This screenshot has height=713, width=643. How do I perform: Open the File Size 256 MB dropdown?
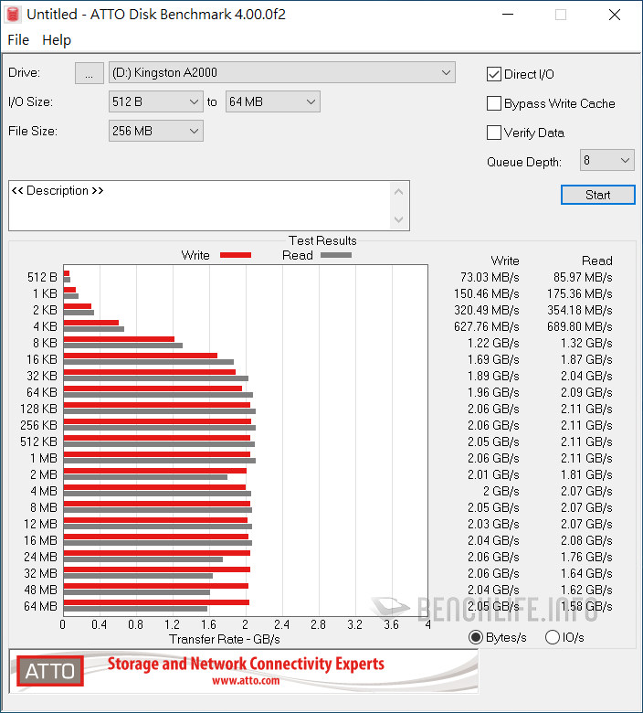[155, 131]
